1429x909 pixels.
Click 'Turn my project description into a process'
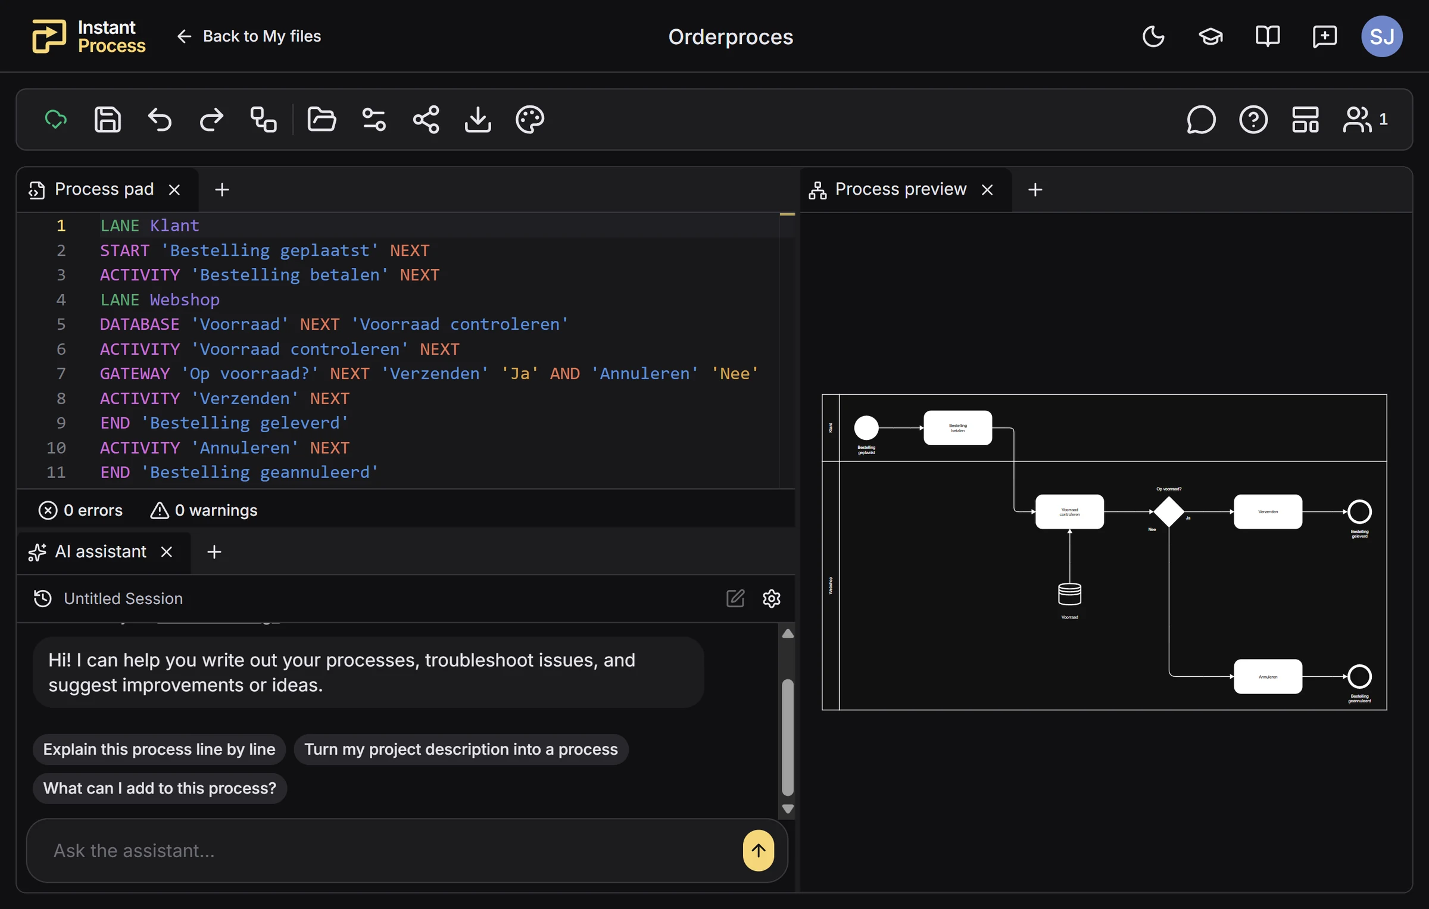461,749
